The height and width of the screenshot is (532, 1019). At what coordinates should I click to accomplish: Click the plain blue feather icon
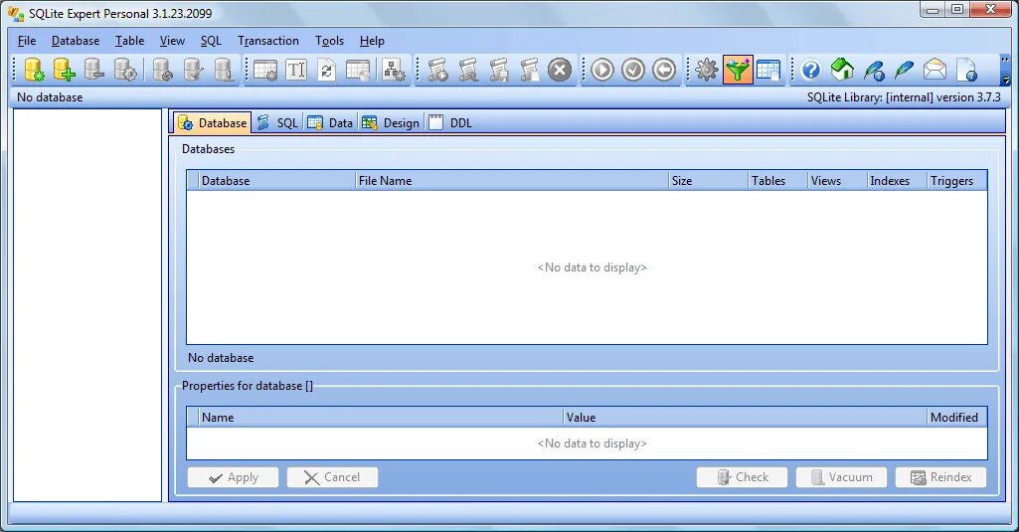click(904, 70)
